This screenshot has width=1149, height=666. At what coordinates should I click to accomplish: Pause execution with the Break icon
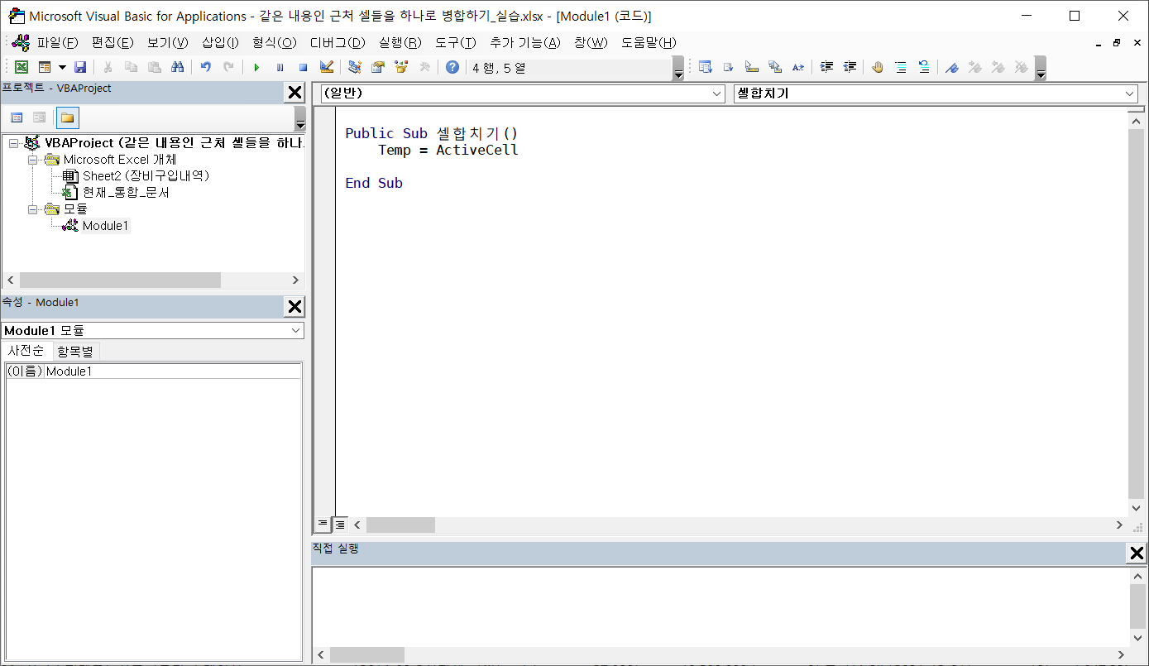point(280,68)
